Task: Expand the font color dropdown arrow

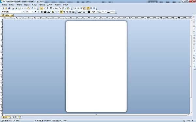Action: [51, 12]
